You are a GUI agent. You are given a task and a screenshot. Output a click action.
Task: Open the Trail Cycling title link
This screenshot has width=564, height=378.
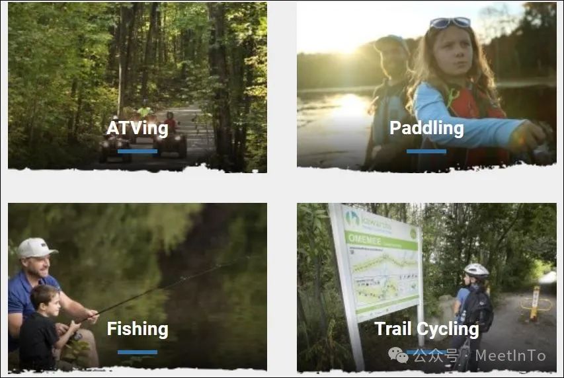click(426, 329)
